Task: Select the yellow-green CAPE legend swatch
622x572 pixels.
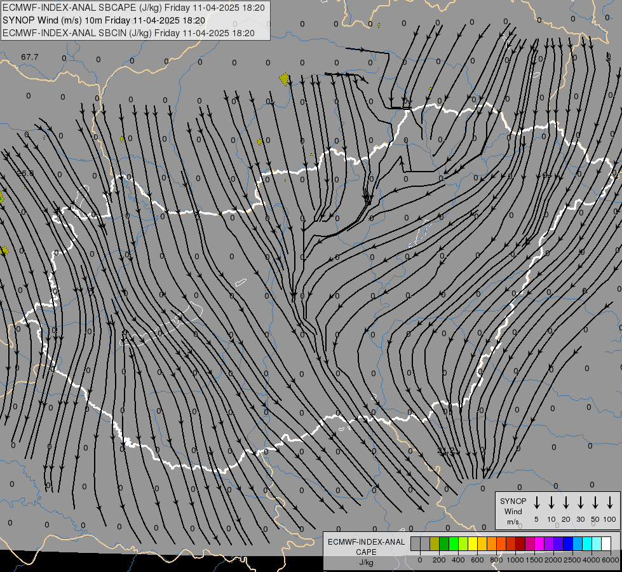Action: (x=463, y=543)
